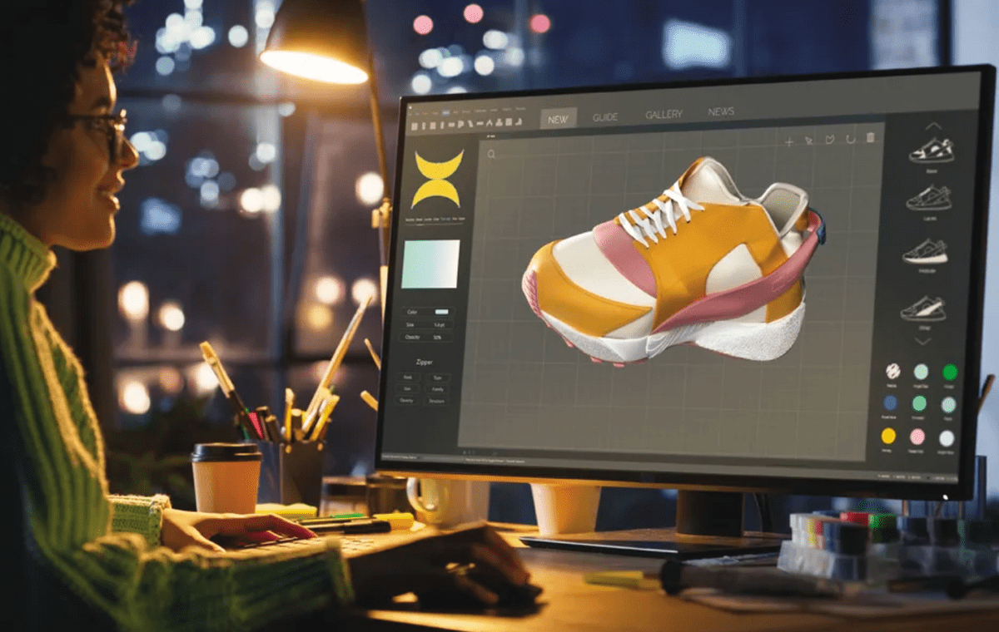This screenshot has width=999, height=632.
Task: Pick the vivid green color swatch
Action: [949, 372]
